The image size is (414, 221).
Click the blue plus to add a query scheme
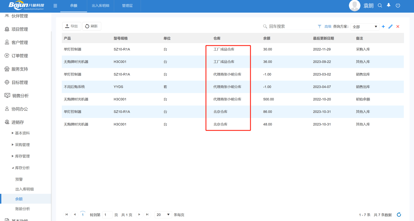[383, 26]
